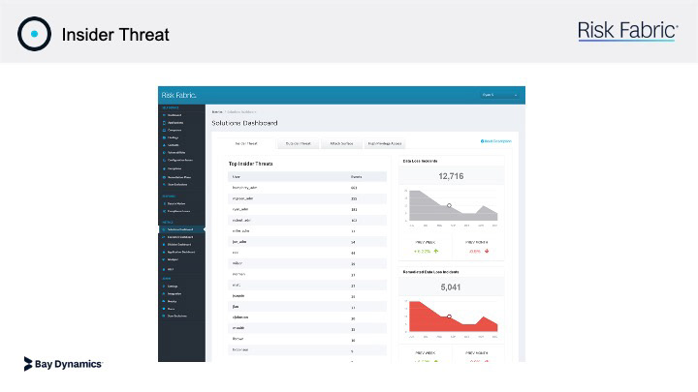Click the red down arrow under Data Loss Incidents
The image size is (698, 392).
click(487, 251)
